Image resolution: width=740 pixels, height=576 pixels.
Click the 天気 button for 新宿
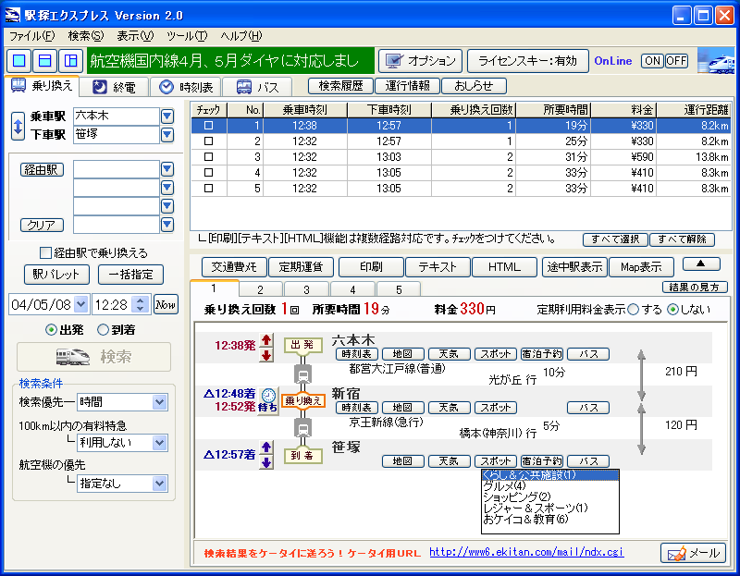449,408
